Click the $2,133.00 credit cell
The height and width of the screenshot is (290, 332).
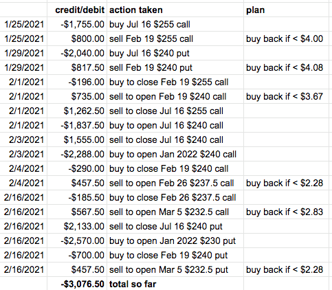[x=77, y=226]
